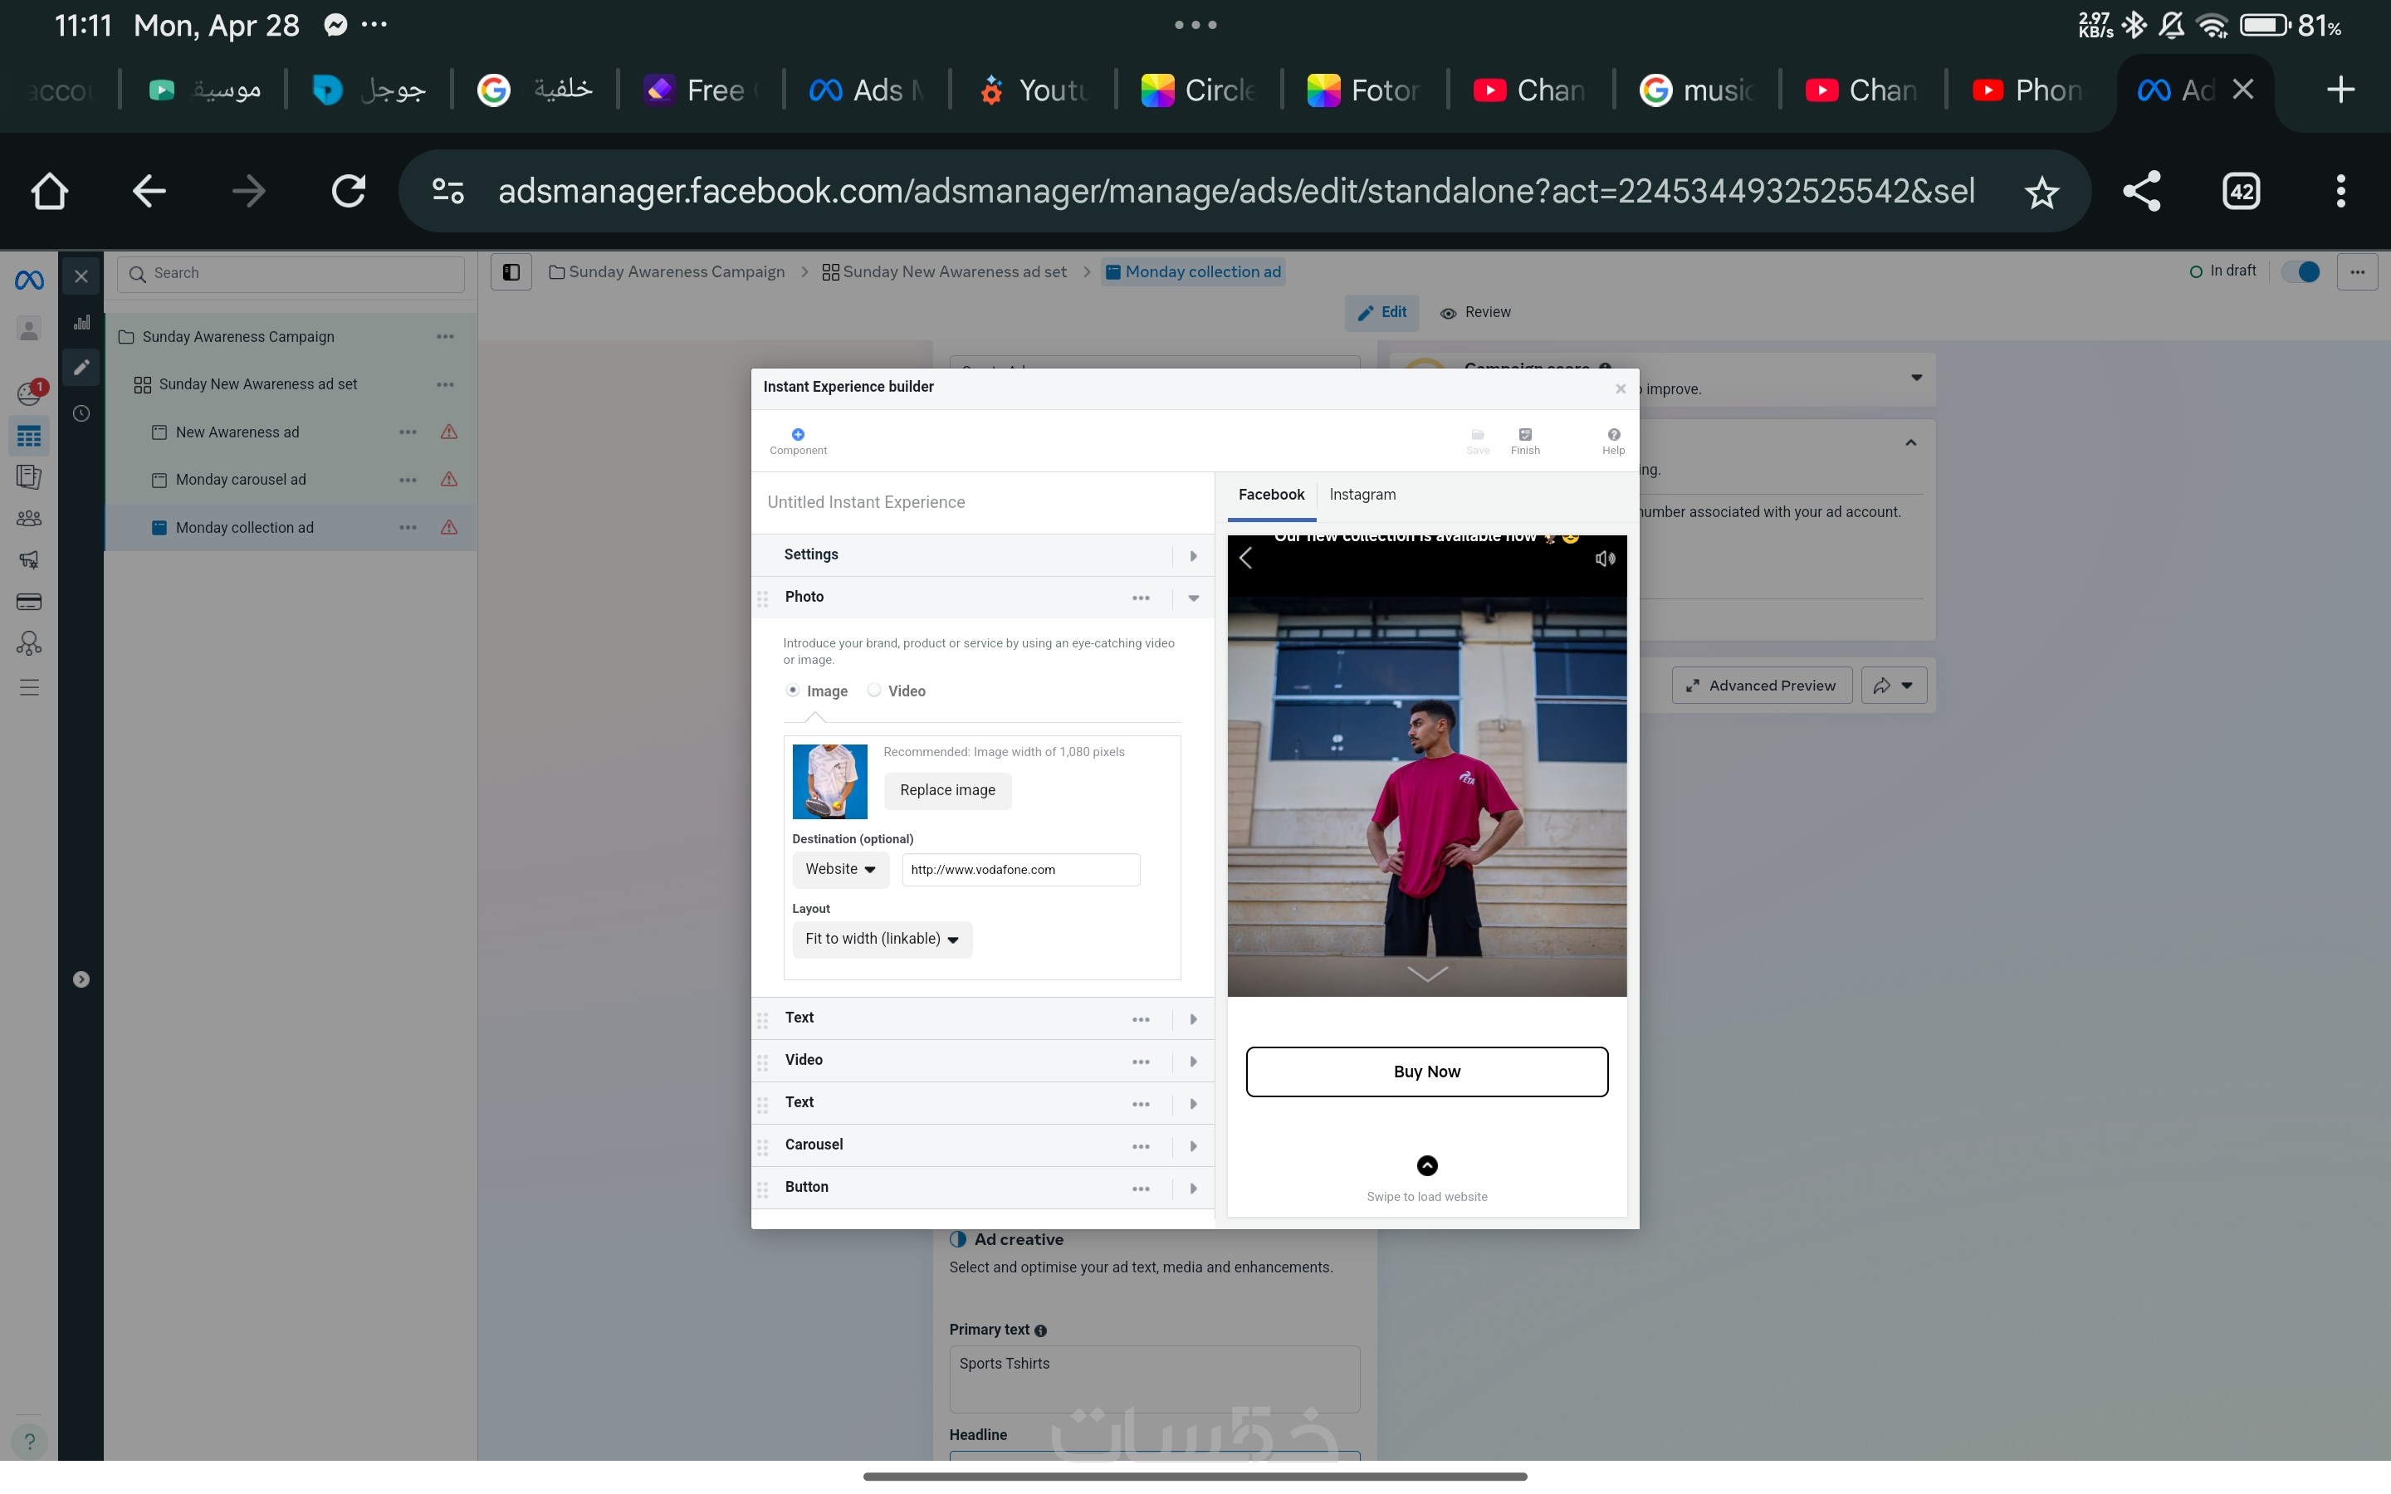The width and height of the screenshot is (2391, 1494).
Task: Select the Video radio button
Action: coord(874,691)
